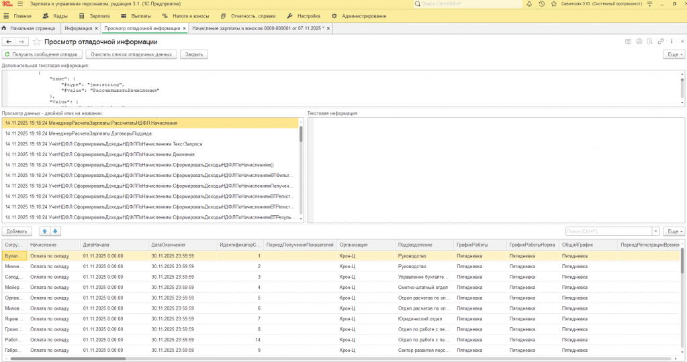
Task: Expand the top Еще dropdown
Action: pos(674,55)
